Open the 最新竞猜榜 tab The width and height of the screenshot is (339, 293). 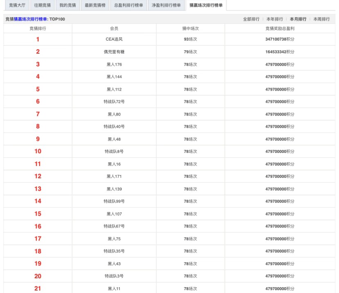tap(95, 5)
